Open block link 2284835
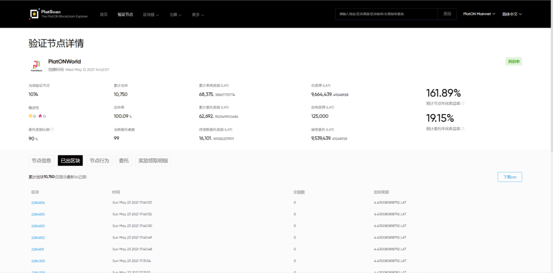This screenshot has width=553, height=273. tap(38, 215)
